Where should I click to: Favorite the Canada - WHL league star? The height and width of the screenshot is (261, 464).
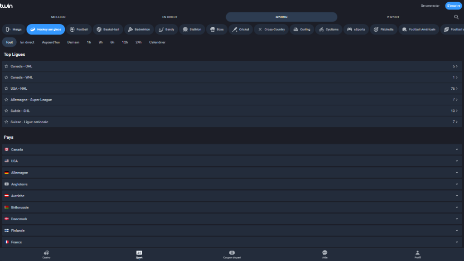[6, 77]
